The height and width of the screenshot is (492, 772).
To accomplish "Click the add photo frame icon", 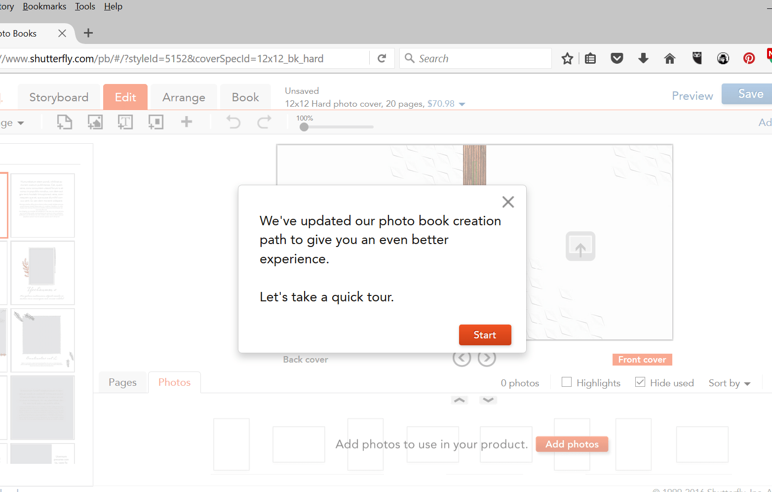I will 95,122.
